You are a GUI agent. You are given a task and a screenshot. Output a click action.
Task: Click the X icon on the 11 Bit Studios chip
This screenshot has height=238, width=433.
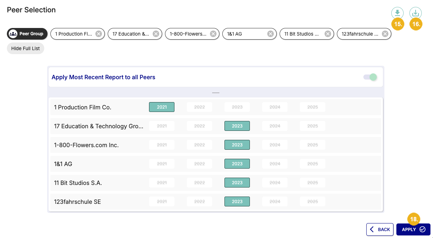(327, 33)
